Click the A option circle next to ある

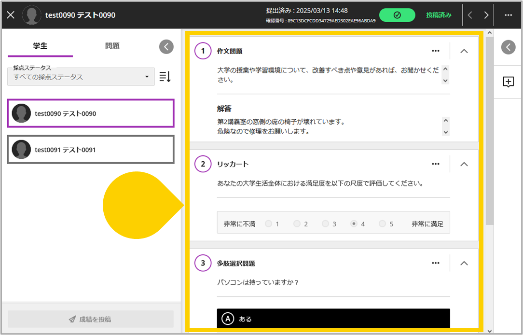pos(228,319)
